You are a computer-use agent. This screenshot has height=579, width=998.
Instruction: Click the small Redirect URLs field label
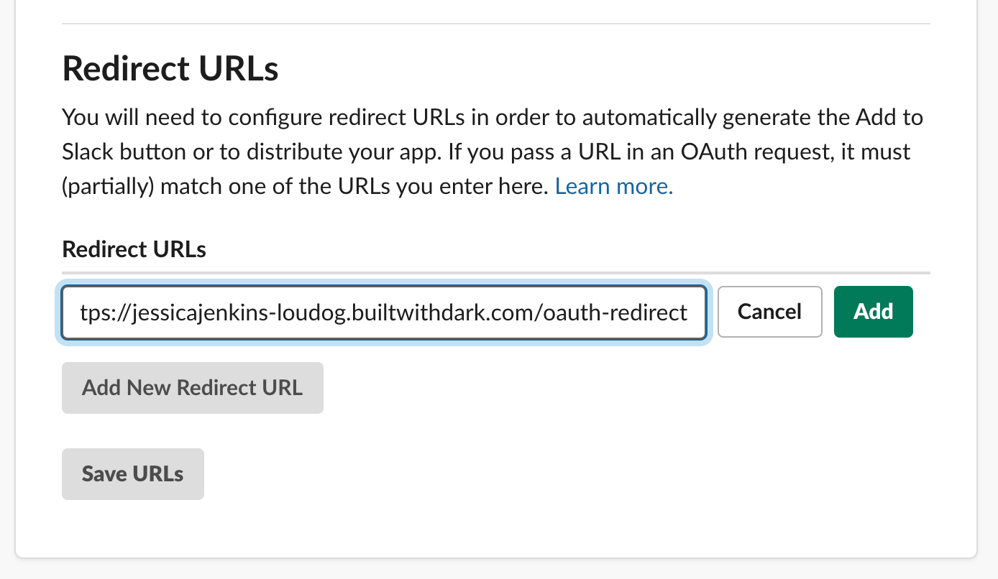(134, 249)
